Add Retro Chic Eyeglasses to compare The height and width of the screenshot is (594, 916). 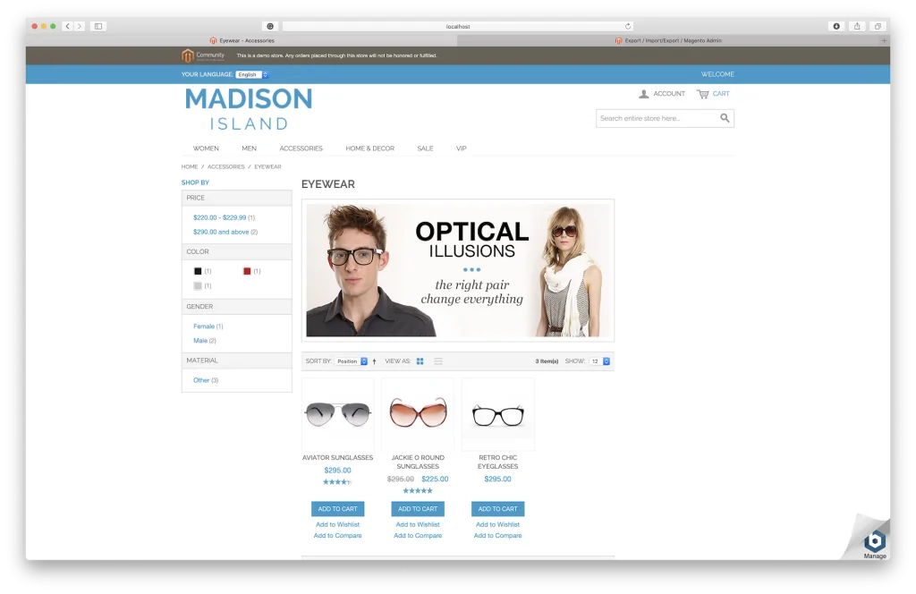click(x=497, y=536)
